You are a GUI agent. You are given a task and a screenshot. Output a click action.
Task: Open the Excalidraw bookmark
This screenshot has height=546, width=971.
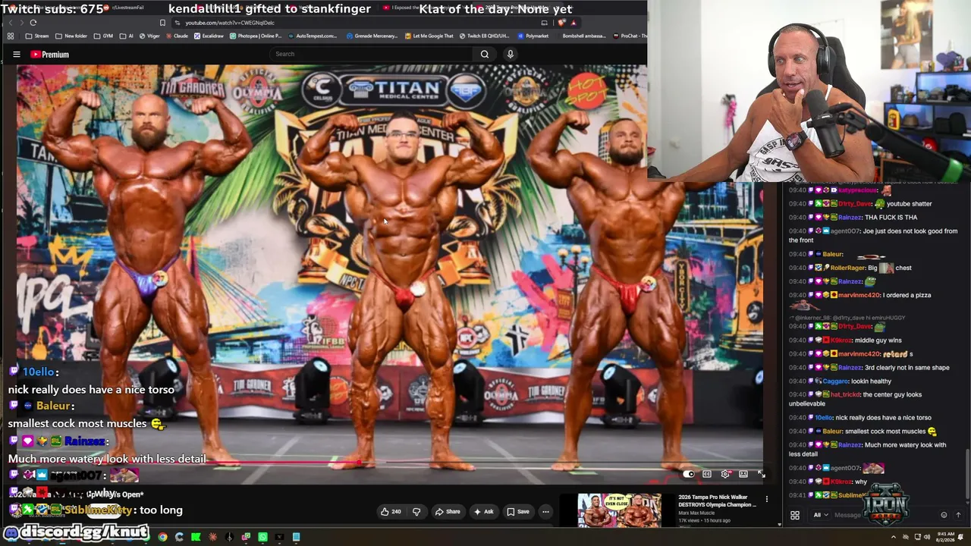209,36
